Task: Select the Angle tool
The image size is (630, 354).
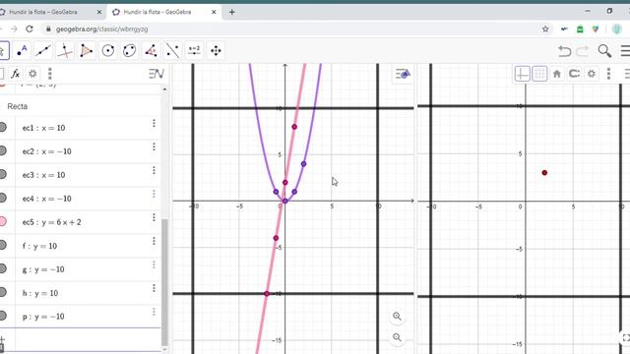Action: coord(151,51)
